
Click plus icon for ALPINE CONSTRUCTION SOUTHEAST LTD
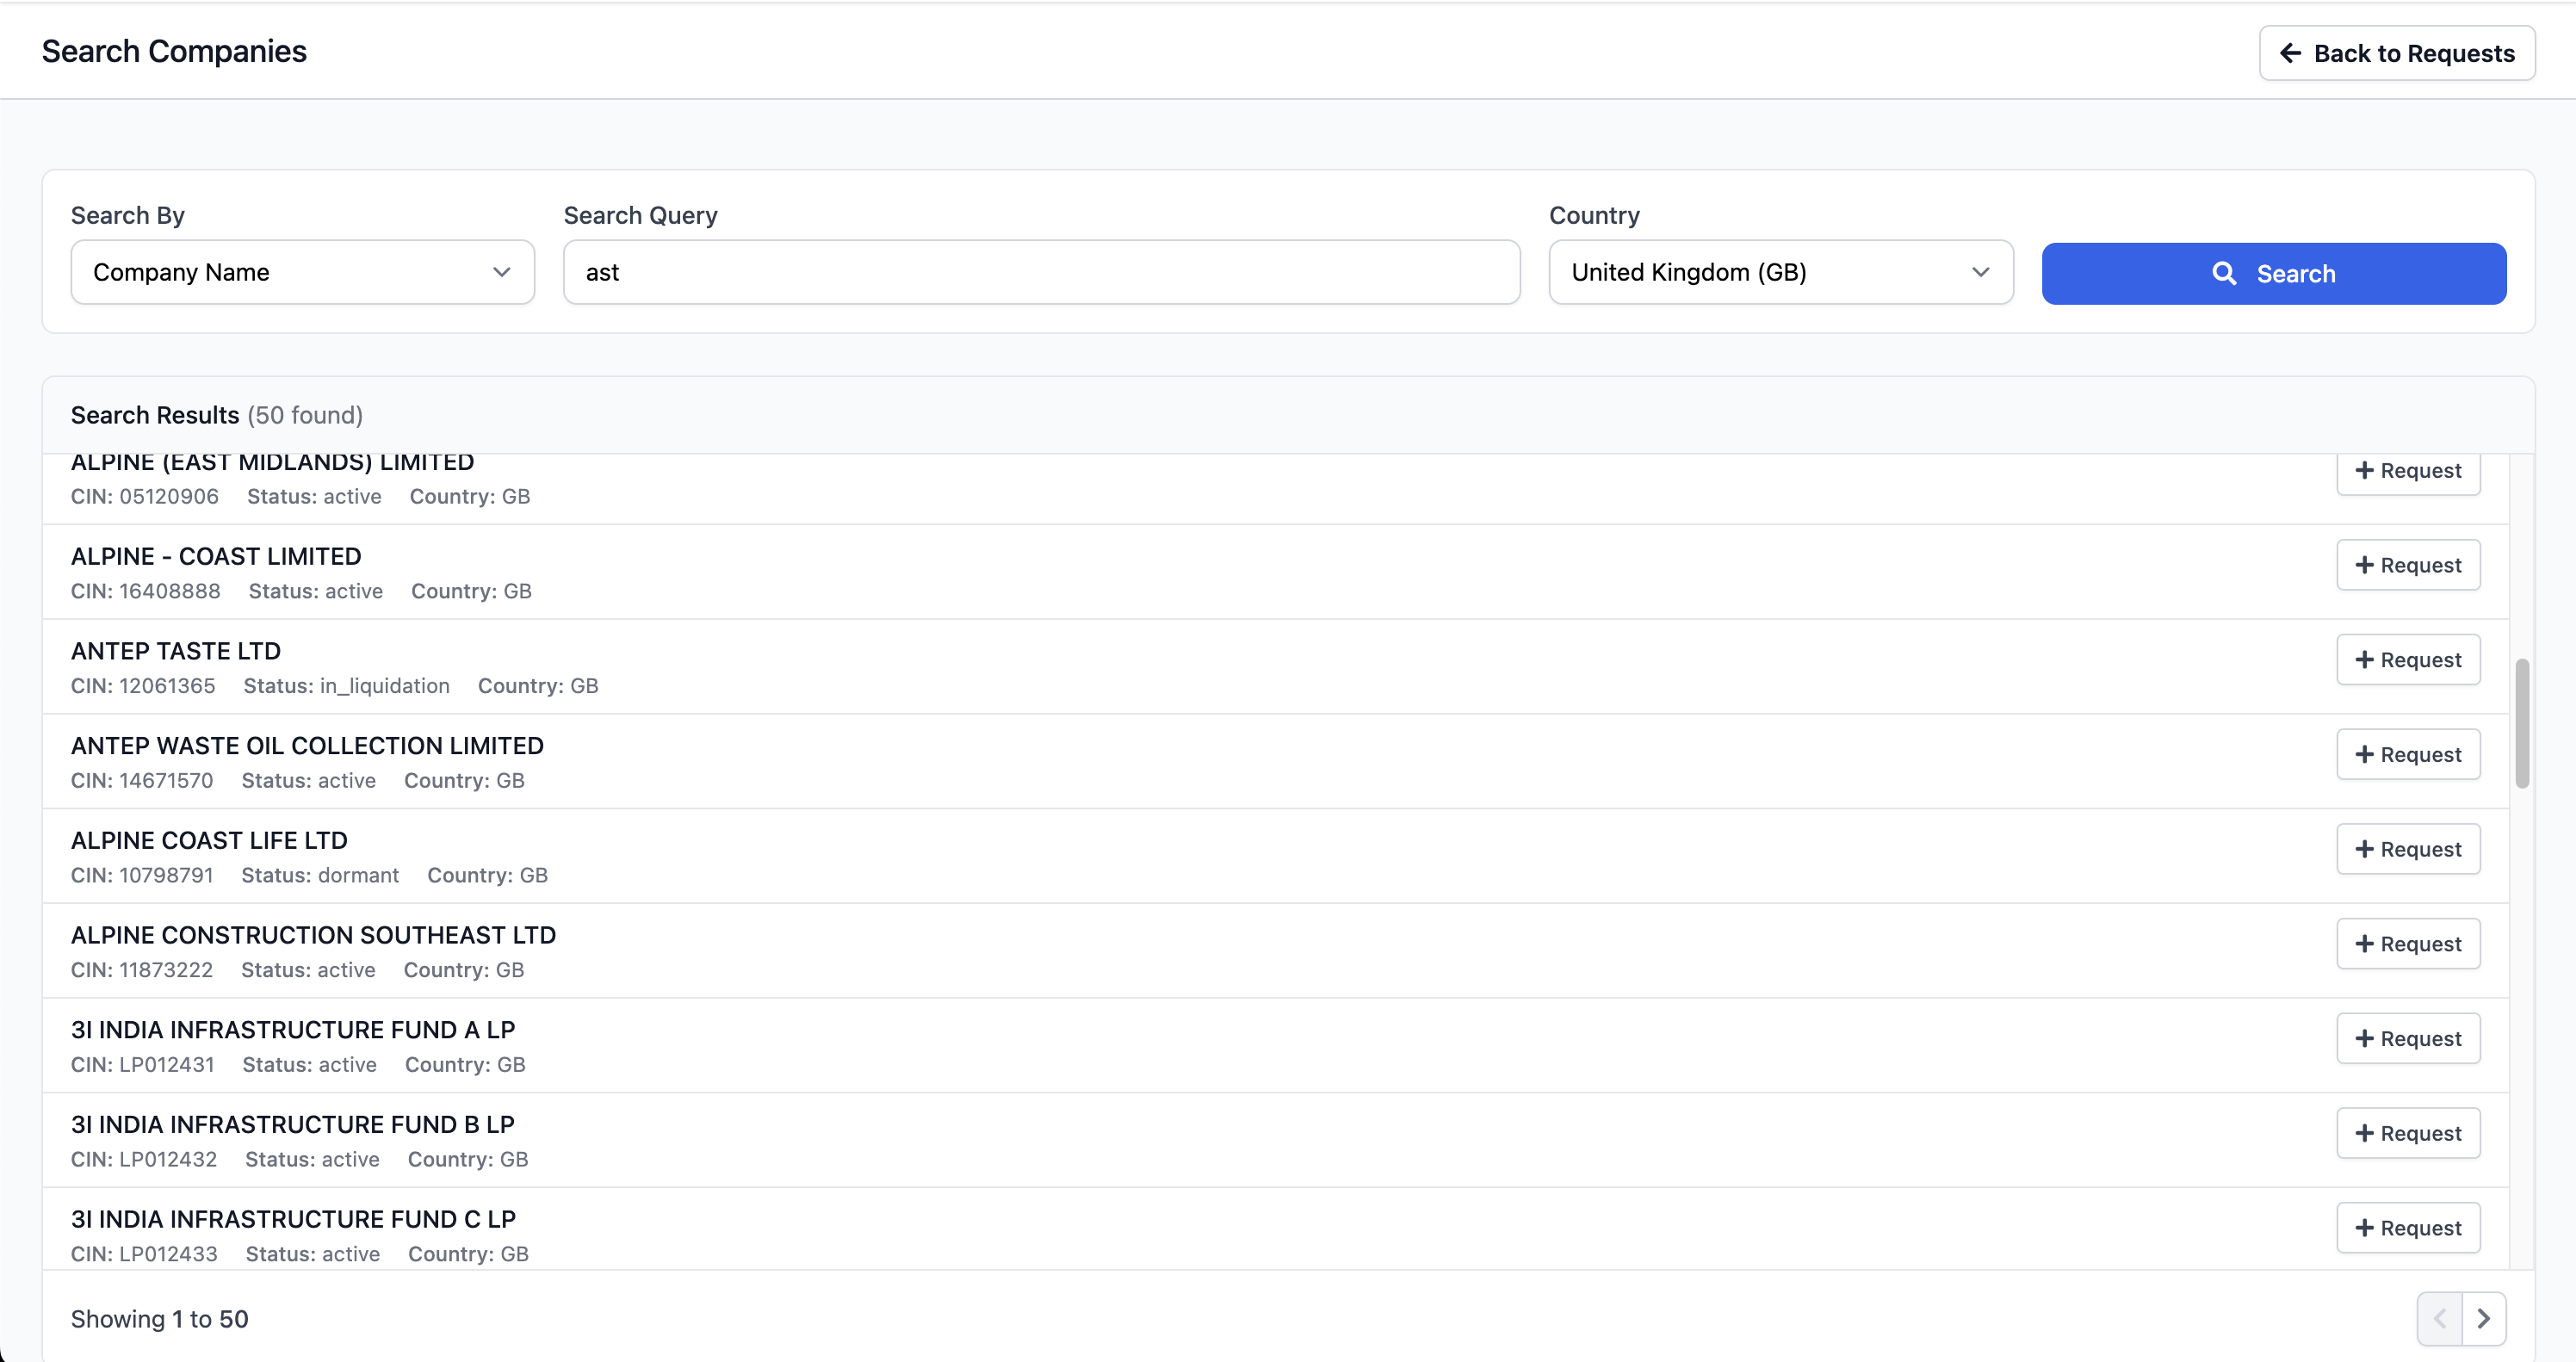[x=2364, y=944]
